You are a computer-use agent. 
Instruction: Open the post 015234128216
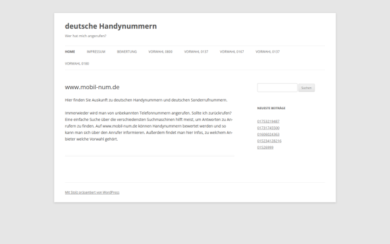pyautogui.click(x=269, y=141)
